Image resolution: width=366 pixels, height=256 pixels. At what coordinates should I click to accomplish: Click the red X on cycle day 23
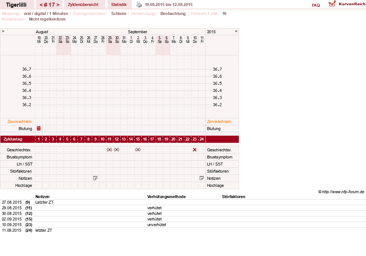click(x=195, y=149)
